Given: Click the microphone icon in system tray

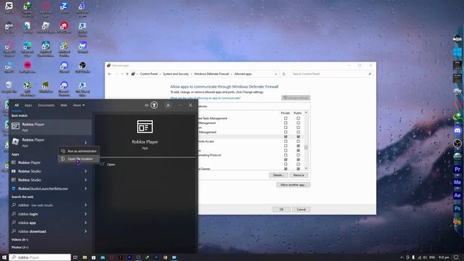Looking at the screenshot, I should tap(413, 257).
